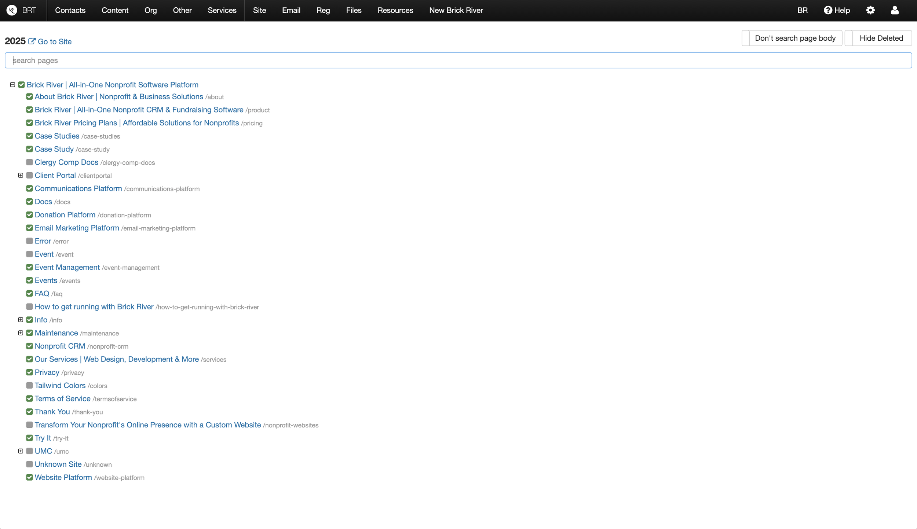This screenshot has width=917, height=529.
Task: Open the Services menu
Action: tap(222, 10)
